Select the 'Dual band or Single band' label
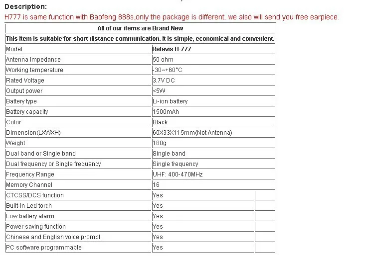Screen dimensions: 365x256 [41, 154]
